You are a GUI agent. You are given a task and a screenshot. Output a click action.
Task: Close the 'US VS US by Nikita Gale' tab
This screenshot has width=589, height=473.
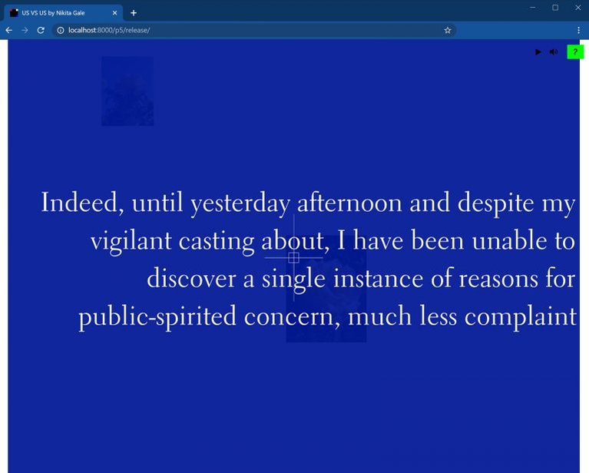[114, 13]
